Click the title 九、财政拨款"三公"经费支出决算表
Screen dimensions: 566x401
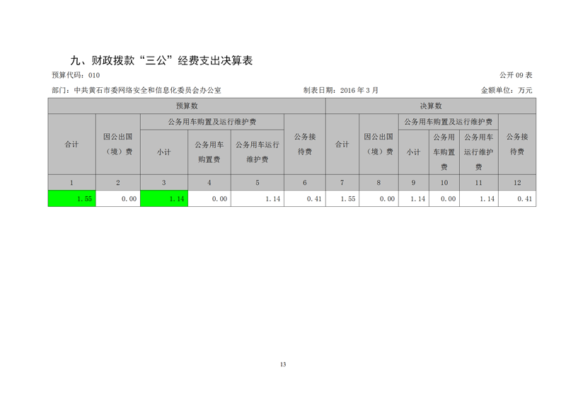coord(161,61)
